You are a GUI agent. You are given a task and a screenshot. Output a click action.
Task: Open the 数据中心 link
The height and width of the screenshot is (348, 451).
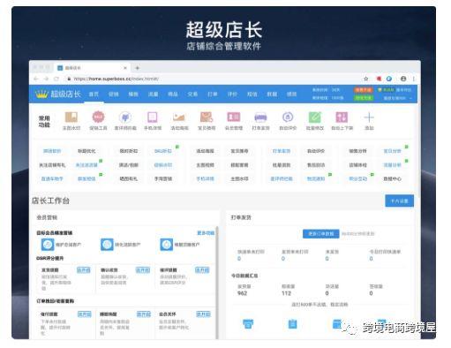pos(392,178)
